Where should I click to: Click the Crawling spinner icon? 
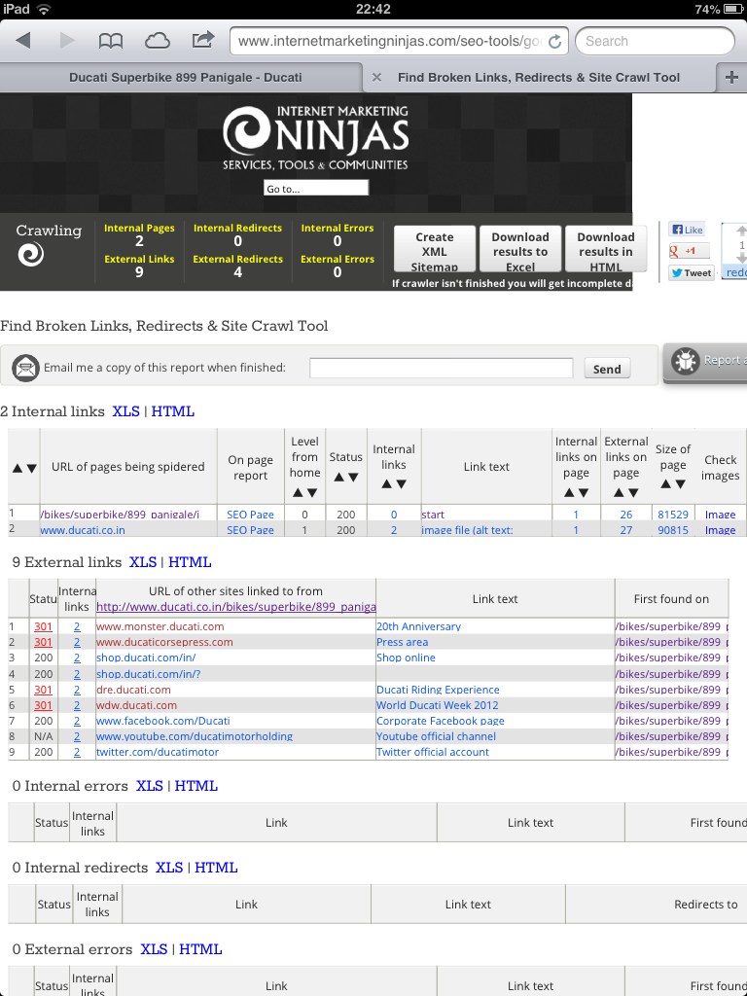pyautogui.click(x=30, y=255)
